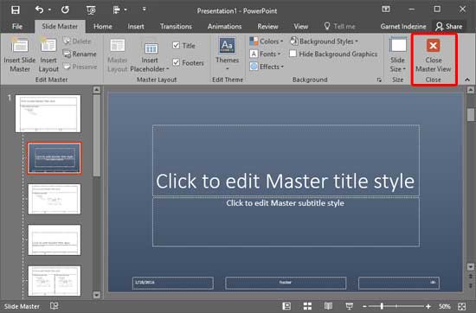Click the Master subtitle style placeholder
This screenshot has height=313, width=476.
pyautogui.click(x=286, y=222)
